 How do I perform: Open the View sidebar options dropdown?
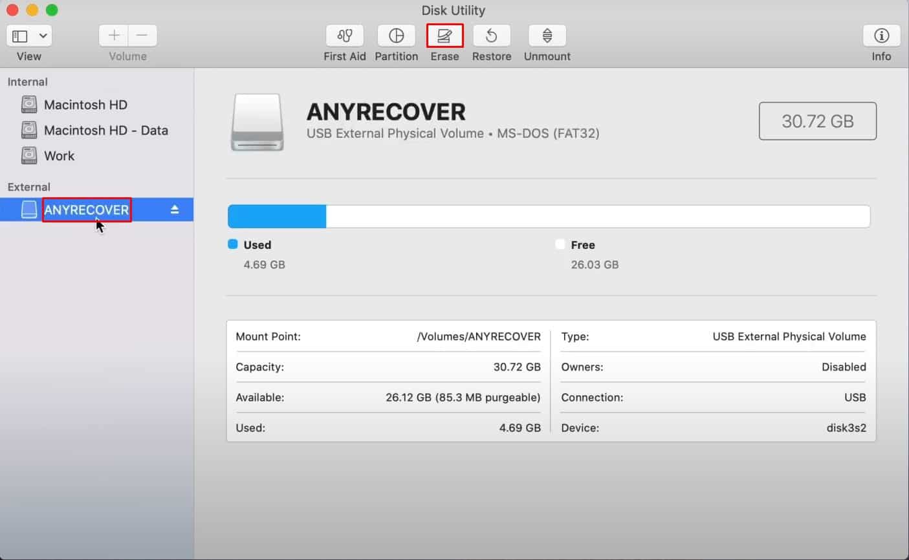point(43,36)
